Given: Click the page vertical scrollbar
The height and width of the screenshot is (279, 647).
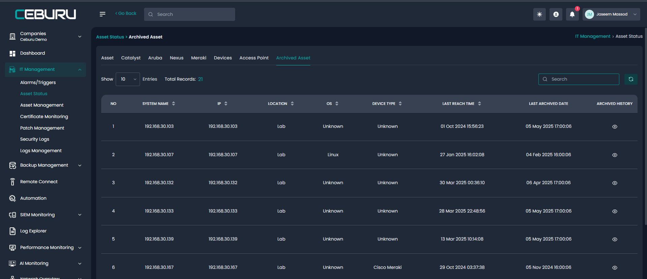Looking at the screenshot, I should pyautogui.click(x=645, y=127).
